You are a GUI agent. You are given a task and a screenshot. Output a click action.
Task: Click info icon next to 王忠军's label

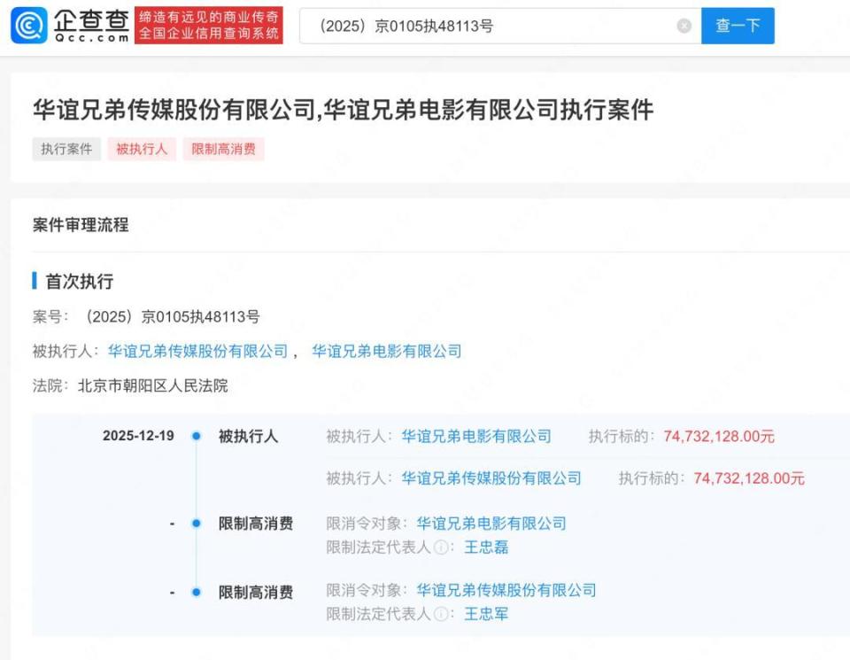tap(441, 614)
